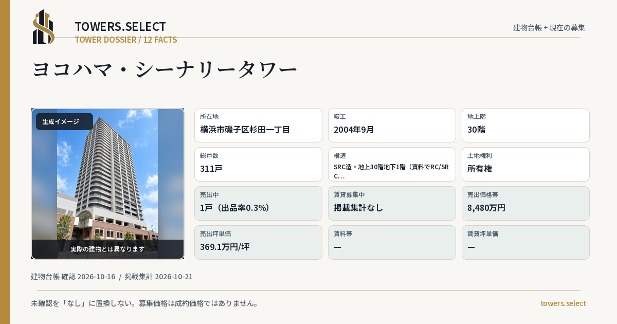Click the 生成イメージ badge on the image
The height and width of the screenshot is (324, 617).
(x=64, y=122)
